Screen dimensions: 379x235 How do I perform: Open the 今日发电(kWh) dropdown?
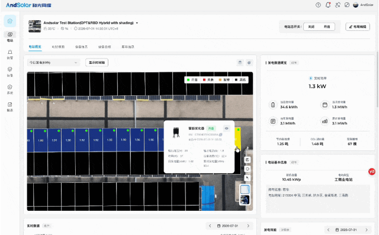click(53, 63)
